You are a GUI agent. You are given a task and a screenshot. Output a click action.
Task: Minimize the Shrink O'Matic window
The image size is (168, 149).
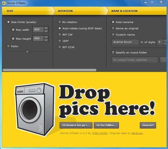[145, 2]
